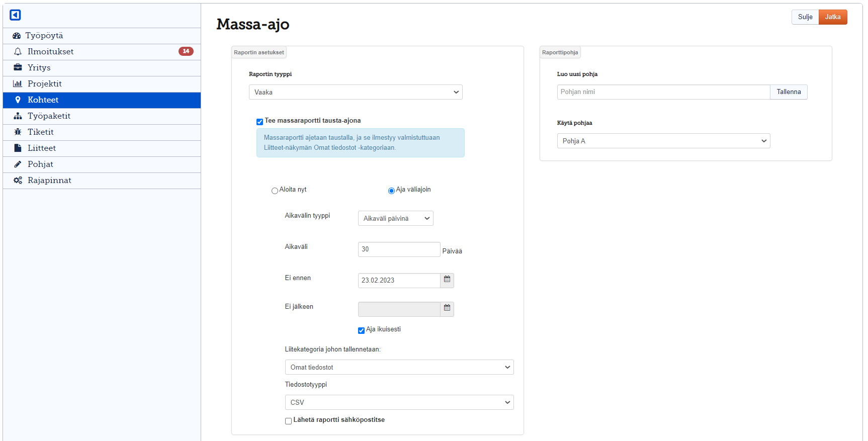Click the Yritys briefcase icon
The height and width of the screenshot is (441, 868).
pos(18,67)
